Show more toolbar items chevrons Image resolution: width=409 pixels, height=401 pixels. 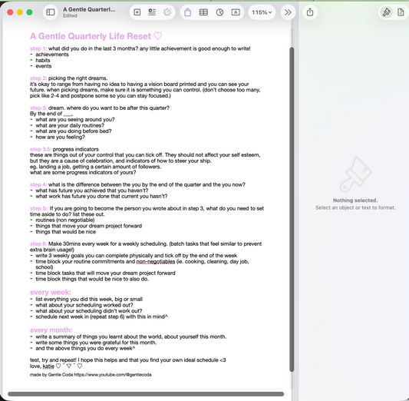pyautogui.click(x=288, y=12)
